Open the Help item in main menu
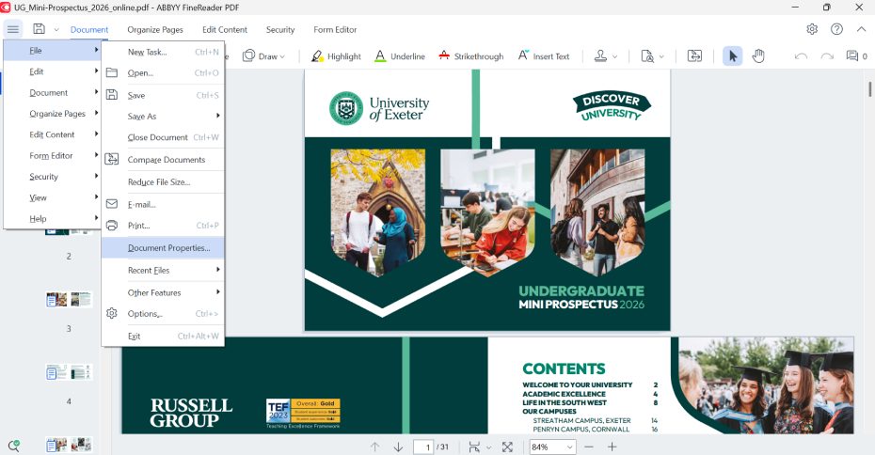The image size is (875, 455). point(53,219)
